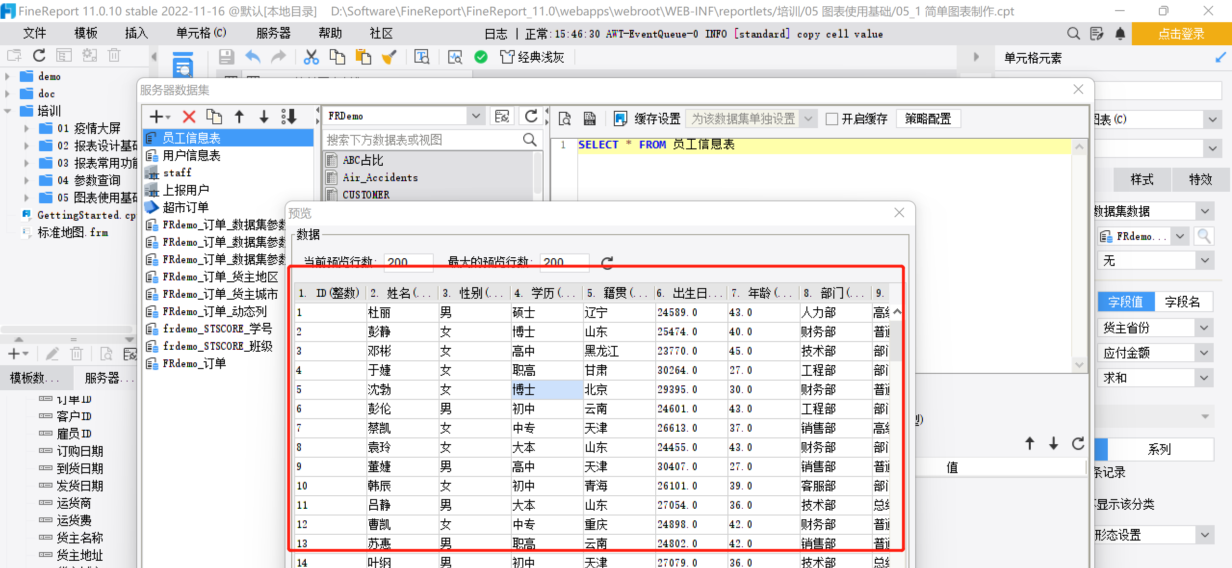This screenshot has width=1232, height=568.
Task: Click the 最大的预览行数 input field
Action: 564,262
